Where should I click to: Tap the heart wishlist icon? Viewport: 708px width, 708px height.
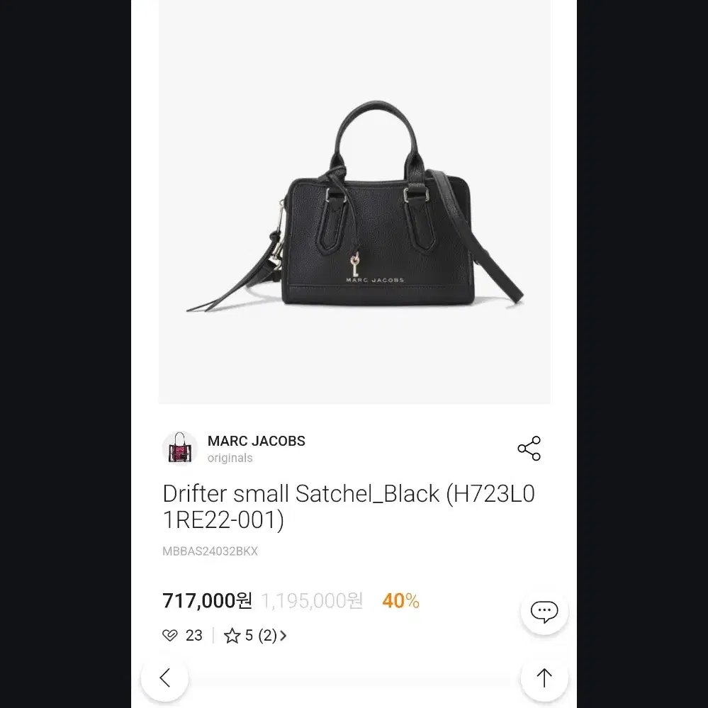tap(170, 635)
